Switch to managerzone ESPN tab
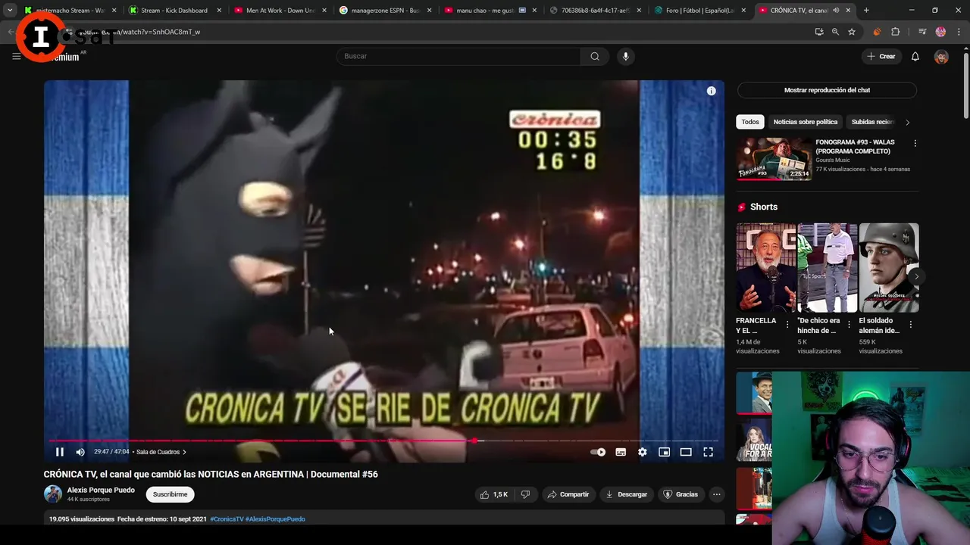This screenshot has width=970, height=545. coord(385,11)
